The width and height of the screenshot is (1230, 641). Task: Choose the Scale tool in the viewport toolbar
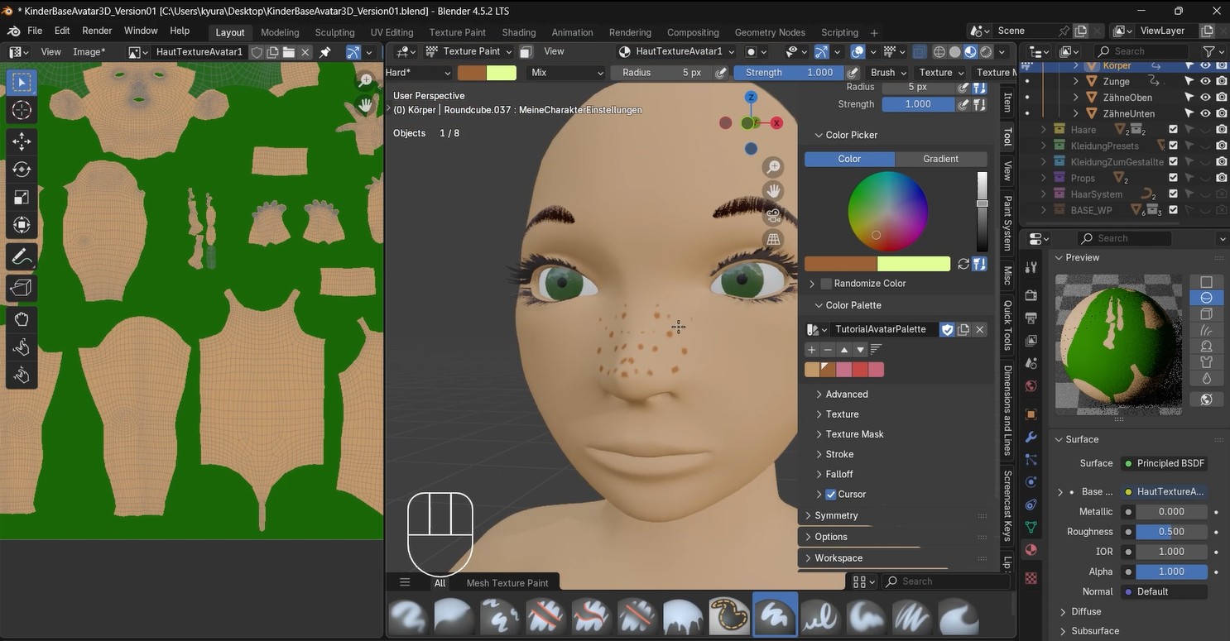pyautogui.click(x=21, y=197)
